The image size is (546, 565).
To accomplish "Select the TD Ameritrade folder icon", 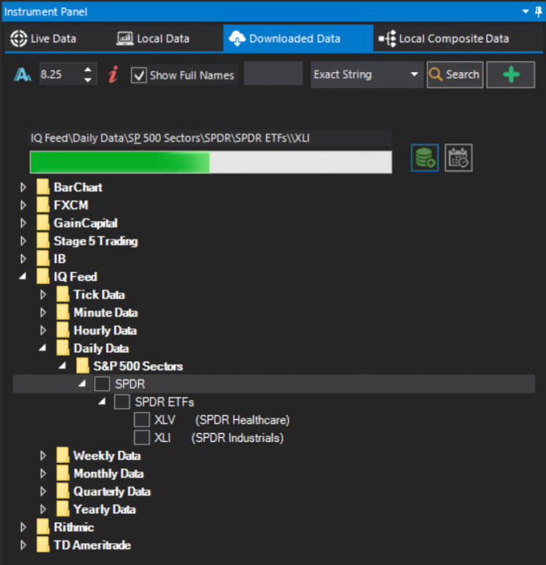I will pyautogui.click(x=43, y=545).
